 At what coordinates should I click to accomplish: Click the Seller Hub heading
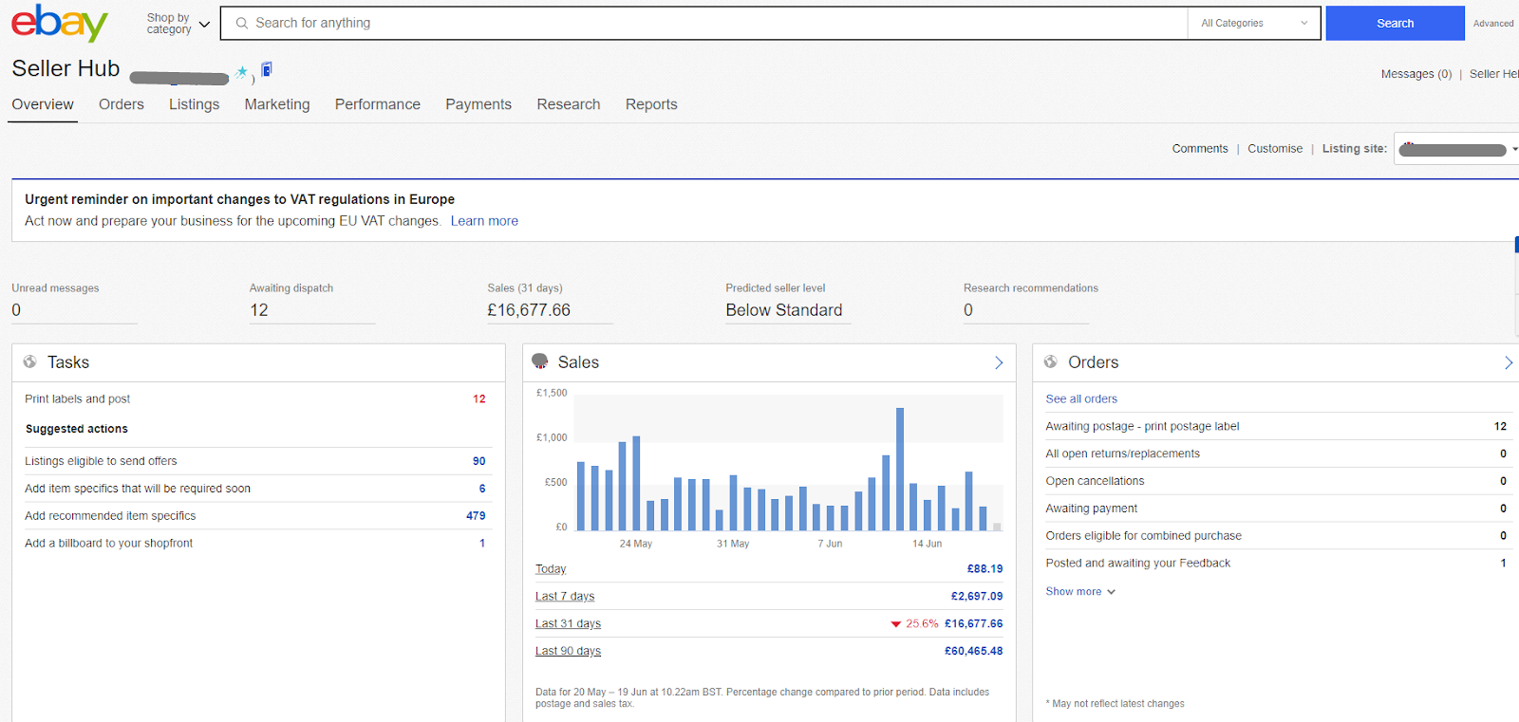tap(66, 69)
